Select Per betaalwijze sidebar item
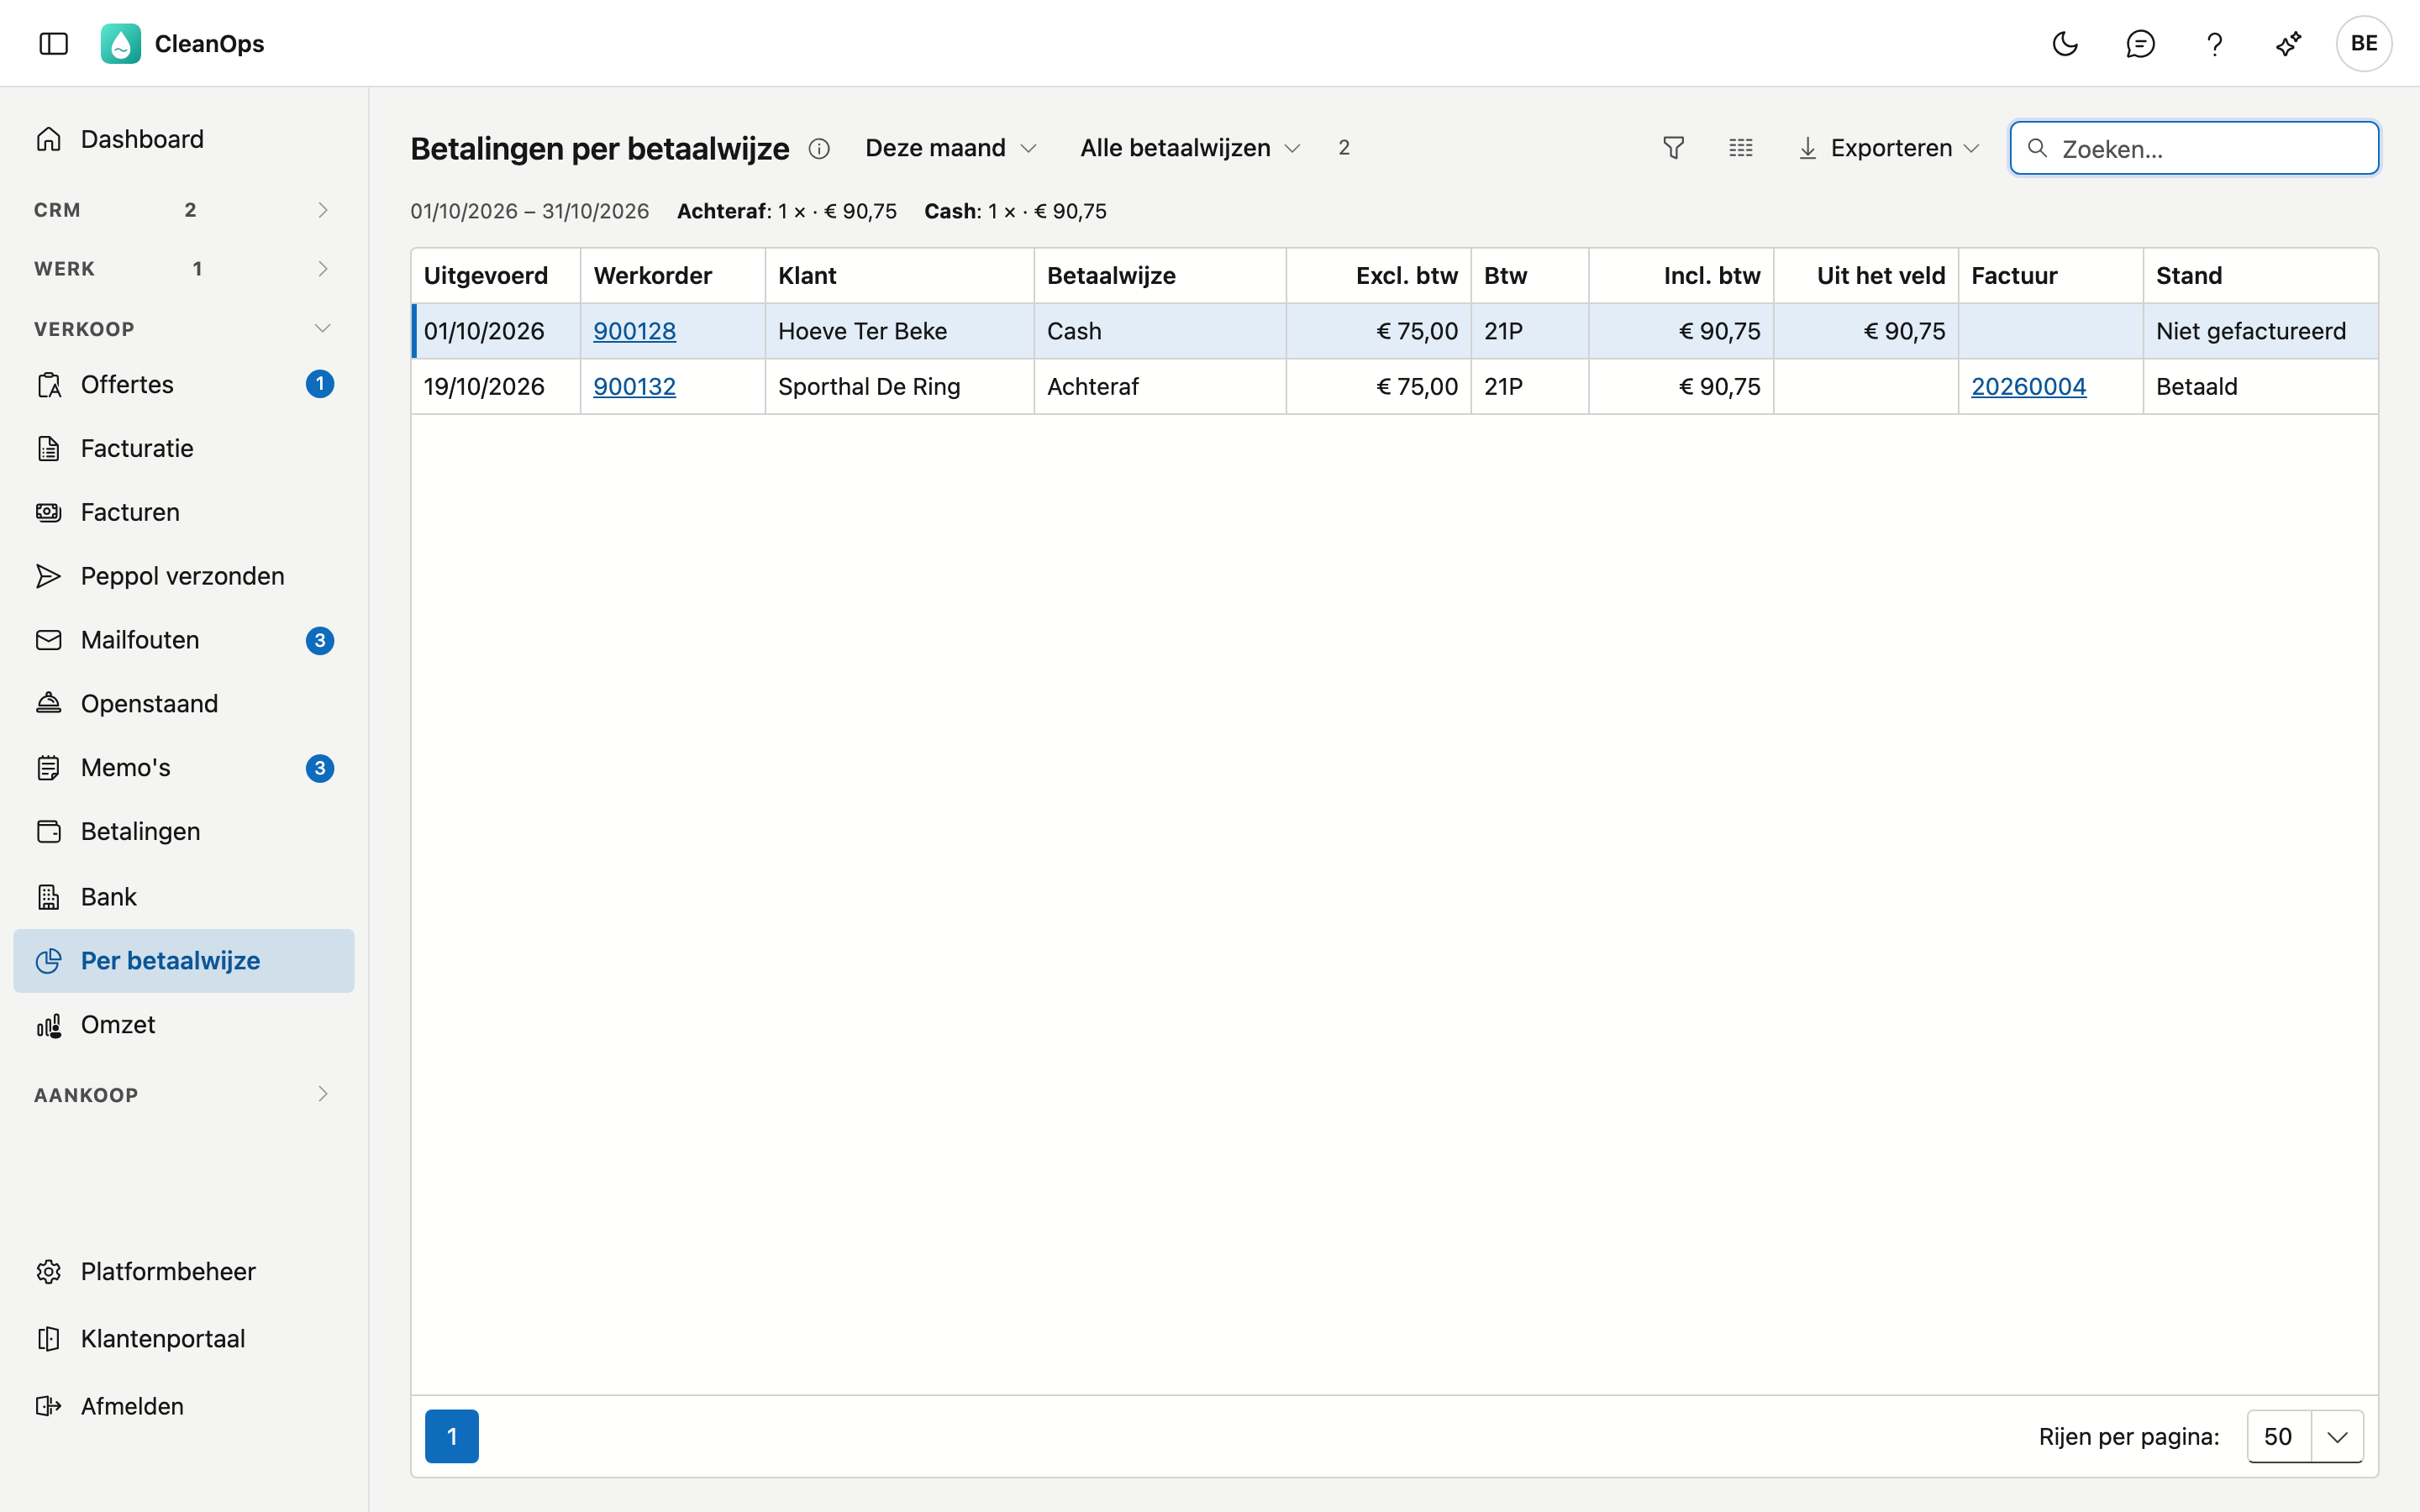Image resolution: width=2420 pixels, height=1512 pixels. [183, 961]
